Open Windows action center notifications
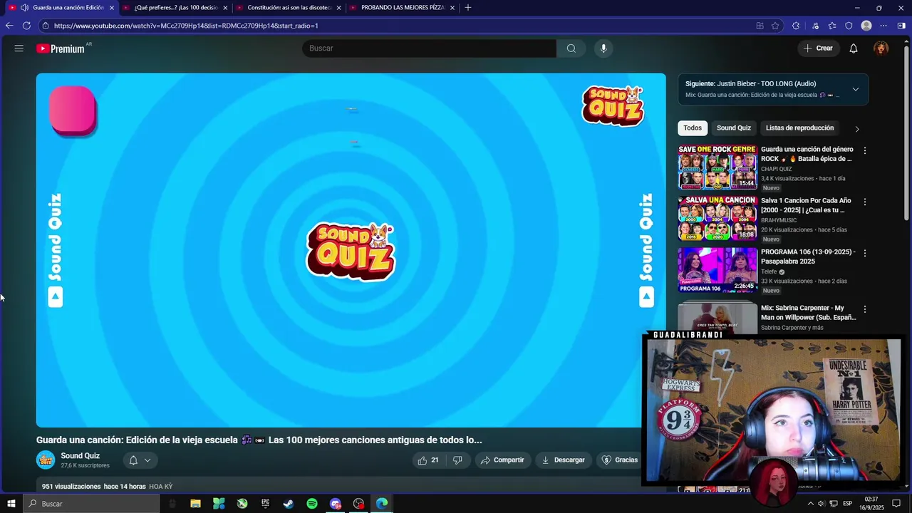 point(896,504)
